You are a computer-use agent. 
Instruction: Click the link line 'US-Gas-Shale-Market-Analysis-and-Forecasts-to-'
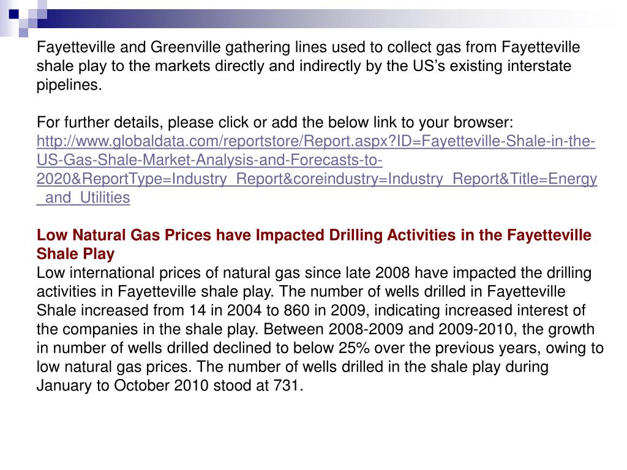click(209, 160)
